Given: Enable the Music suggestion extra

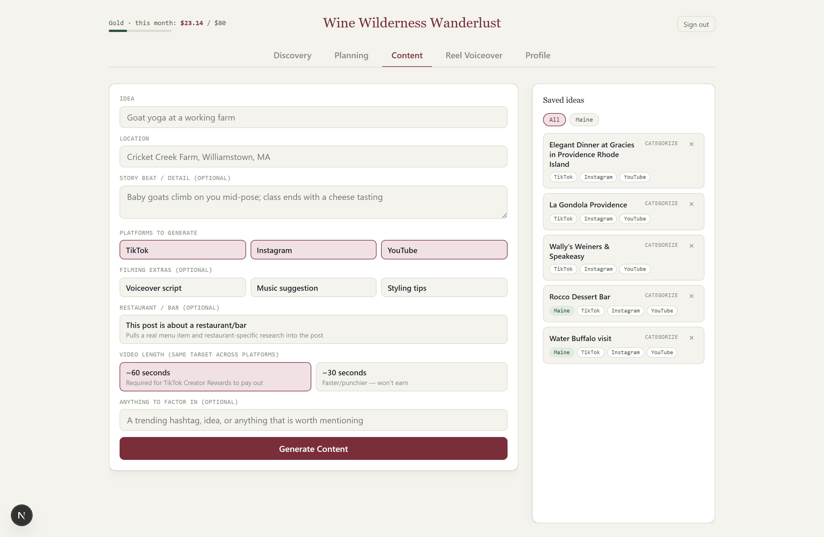Looking at the screenshot, I should pyautogui.click(x=313, y=288).
